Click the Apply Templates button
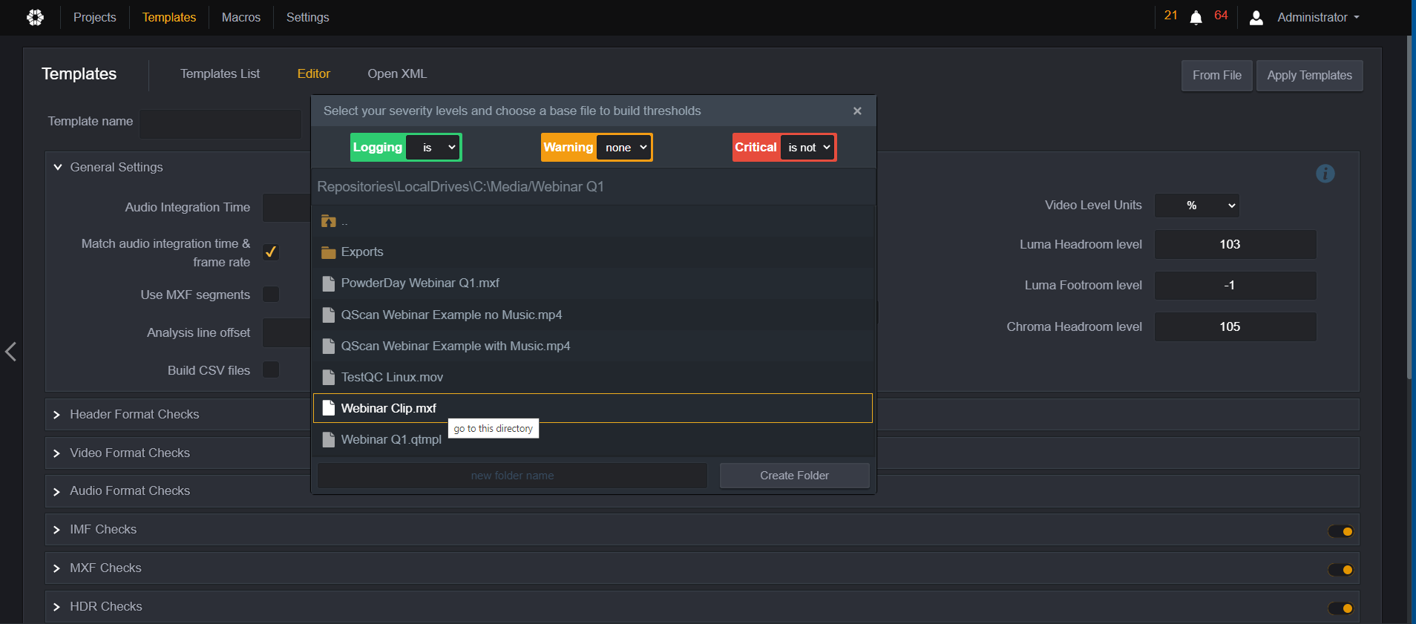This screenshot has height=624, width=1416. (x=1310, y=76)
